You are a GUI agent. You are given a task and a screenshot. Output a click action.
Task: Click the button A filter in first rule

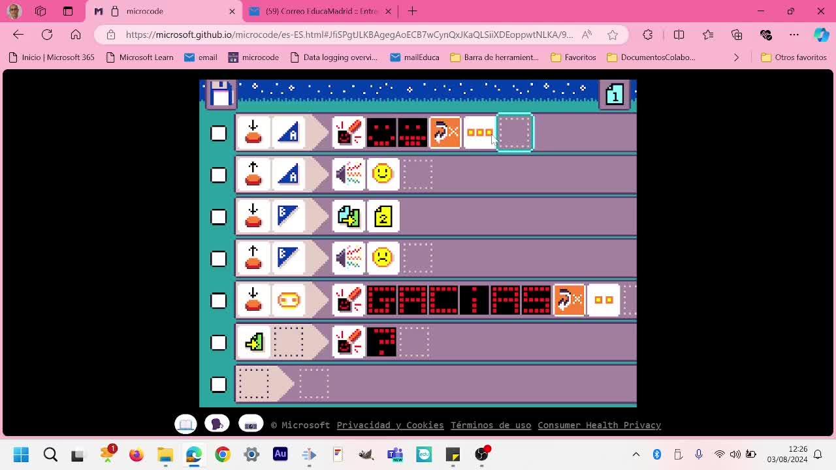pyautogui.click(x=288, y=133)
